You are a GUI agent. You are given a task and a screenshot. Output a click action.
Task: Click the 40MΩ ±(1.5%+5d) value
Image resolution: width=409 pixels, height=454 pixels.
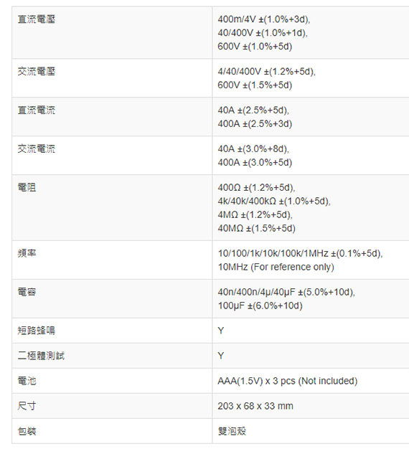(x=257, y=229)
